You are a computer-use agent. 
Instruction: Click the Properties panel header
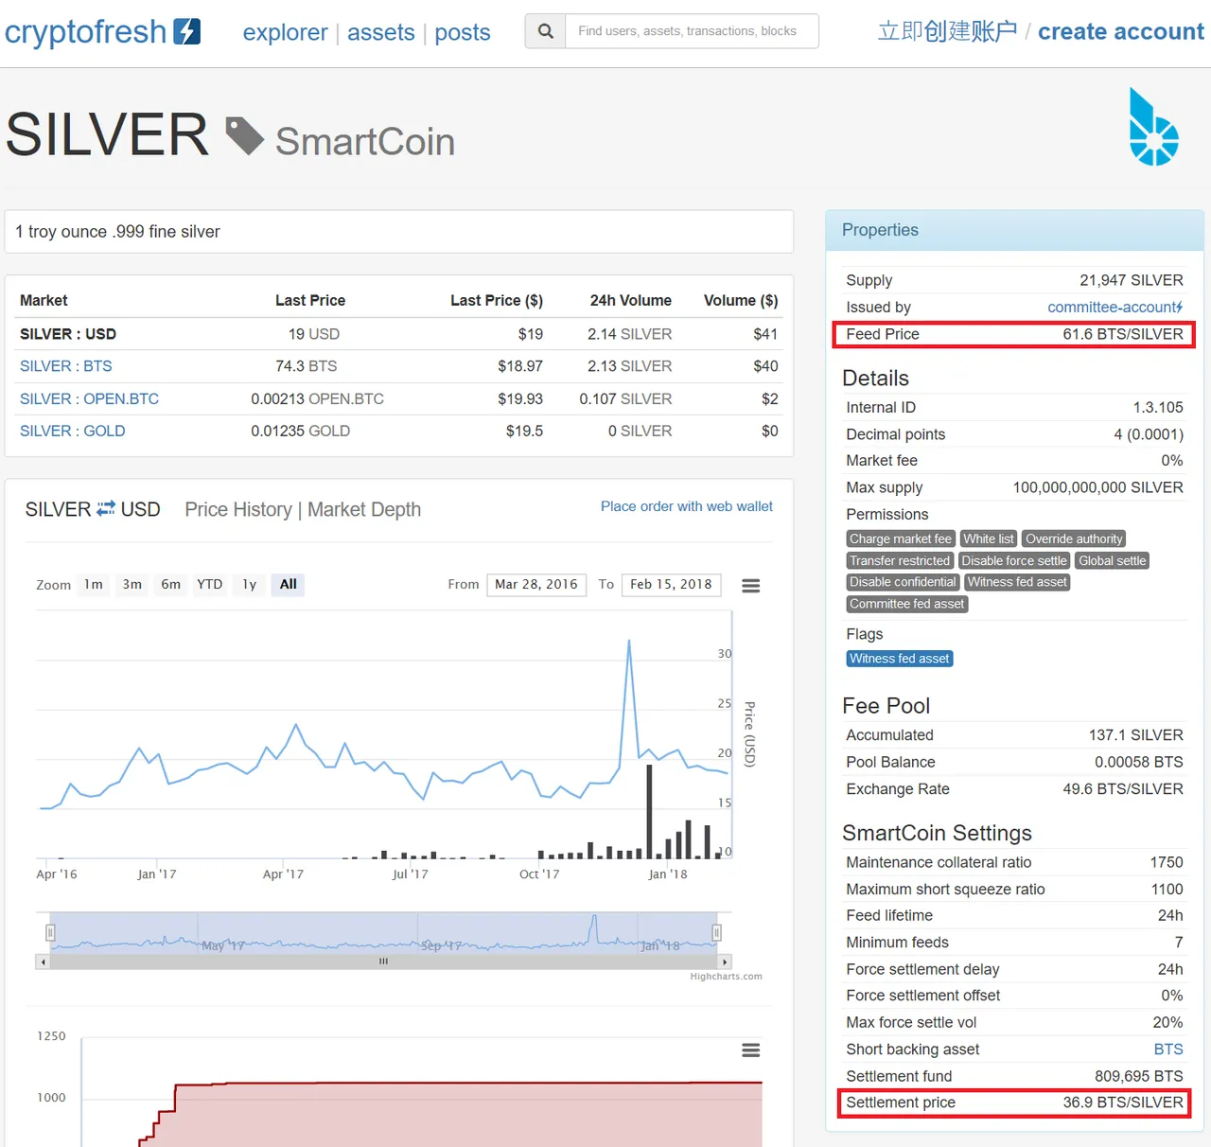1015,230
